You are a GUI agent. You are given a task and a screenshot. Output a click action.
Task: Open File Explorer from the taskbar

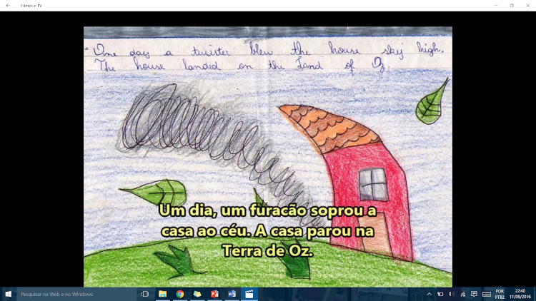[163, 294]
